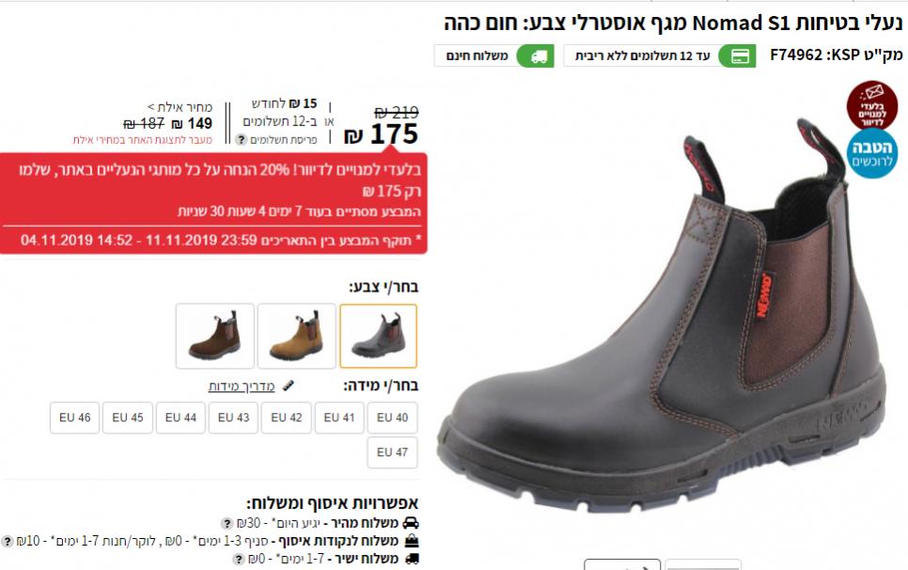Click the pencil icon beside size guide
Screen dimensions: 908x570
(288, 386)
